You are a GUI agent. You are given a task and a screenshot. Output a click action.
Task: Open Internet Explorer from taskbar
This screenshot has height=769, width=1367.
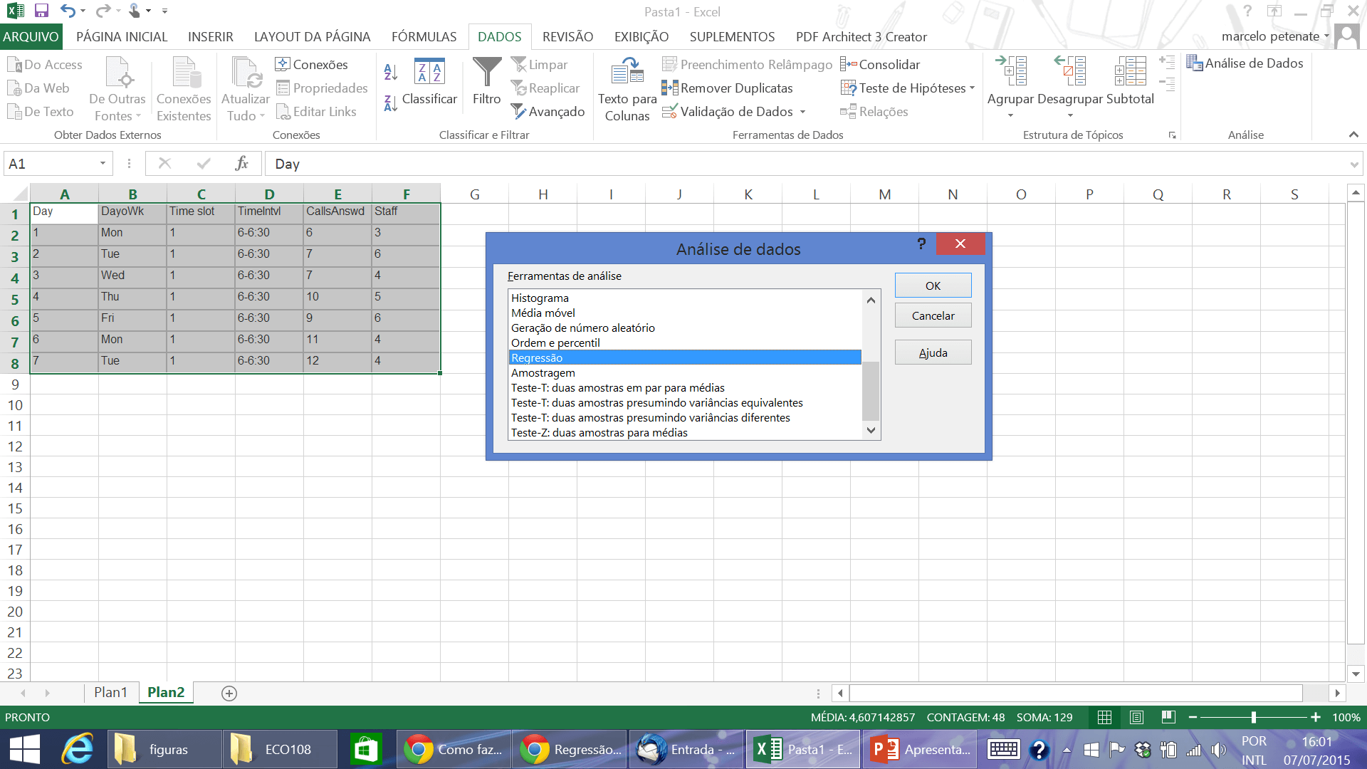coord(78,749)
